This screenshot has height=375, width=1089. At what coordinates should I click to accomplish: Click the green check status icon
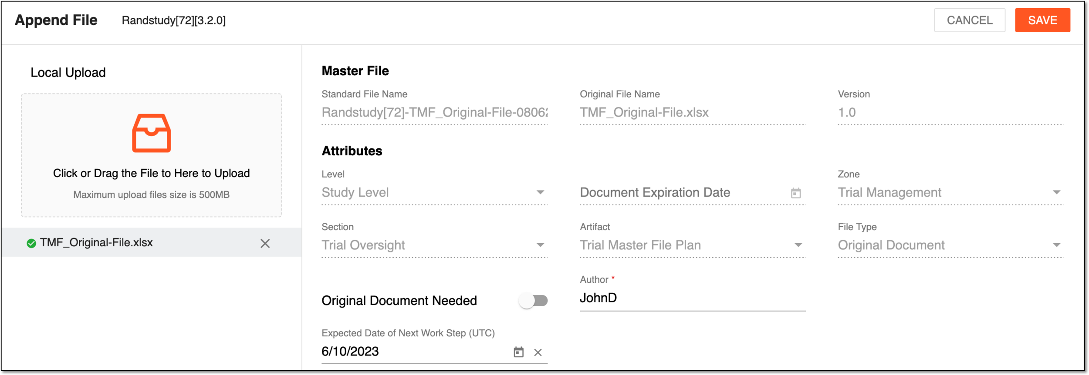click(x=31, y=243)
